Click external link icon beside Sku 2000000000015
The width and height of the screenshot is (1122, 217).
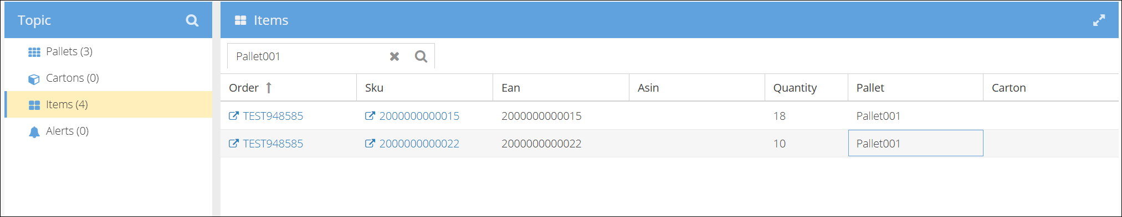(370, 116)
